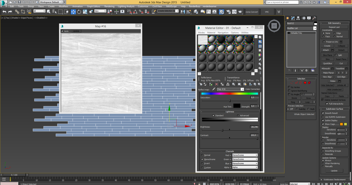The width and height of the screenshot is (352, 185).
Task: Open the Graph Editors menu
Action: point(94,6)
